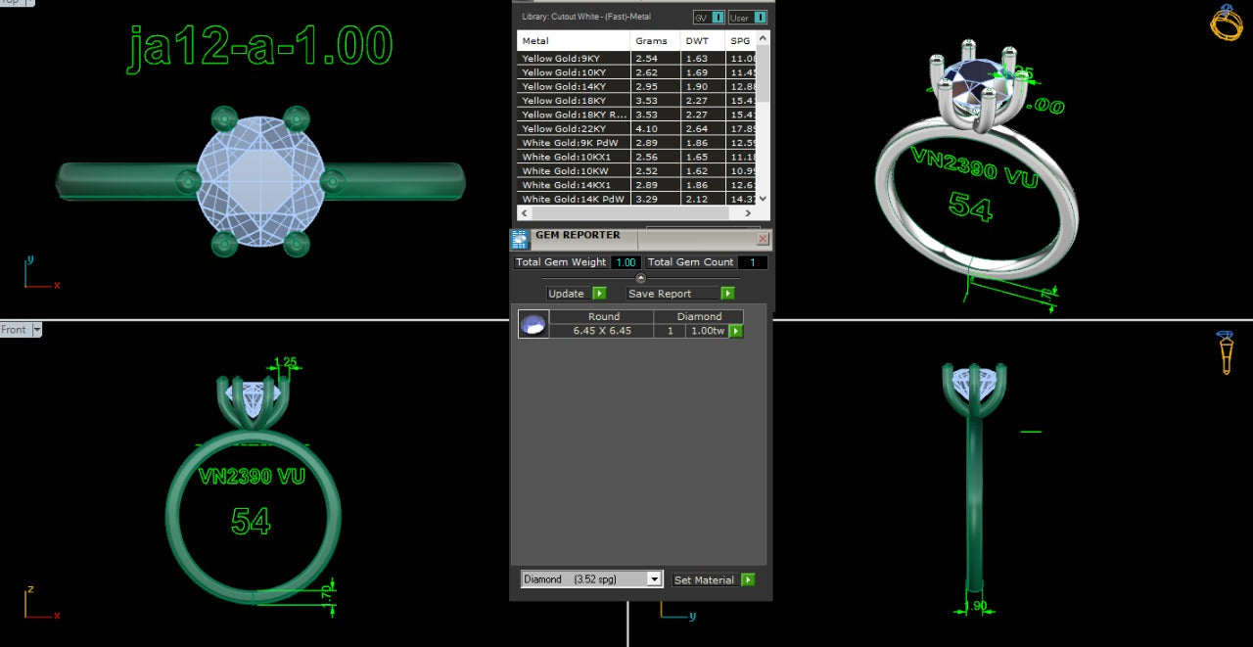Click the DWT column header
The height and width of the screenshot is (647, 1253).
click(703, 41)
